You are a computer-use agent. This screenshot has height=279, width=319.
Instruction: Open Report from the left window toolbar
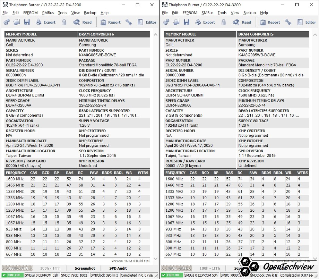(111, 22)
